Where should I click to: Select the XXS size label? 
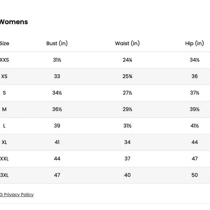[x=4, y=60]
